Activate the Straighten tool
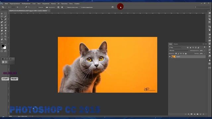212x119 pixels. (x=47, y=7)
